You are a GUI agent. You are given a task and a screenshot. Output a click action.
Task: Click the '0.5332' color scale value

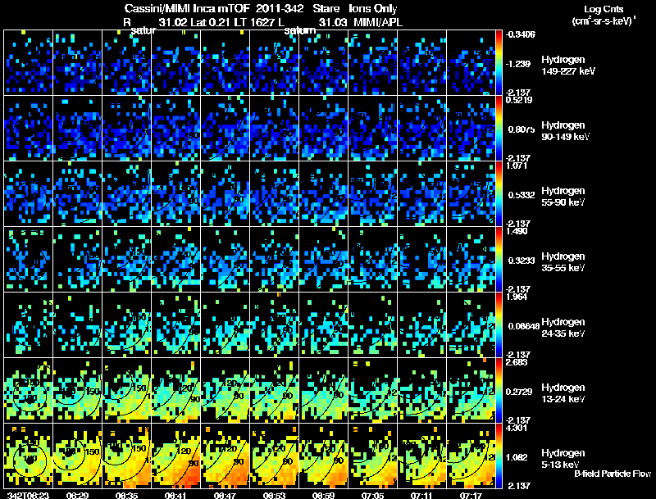[522, 195]
